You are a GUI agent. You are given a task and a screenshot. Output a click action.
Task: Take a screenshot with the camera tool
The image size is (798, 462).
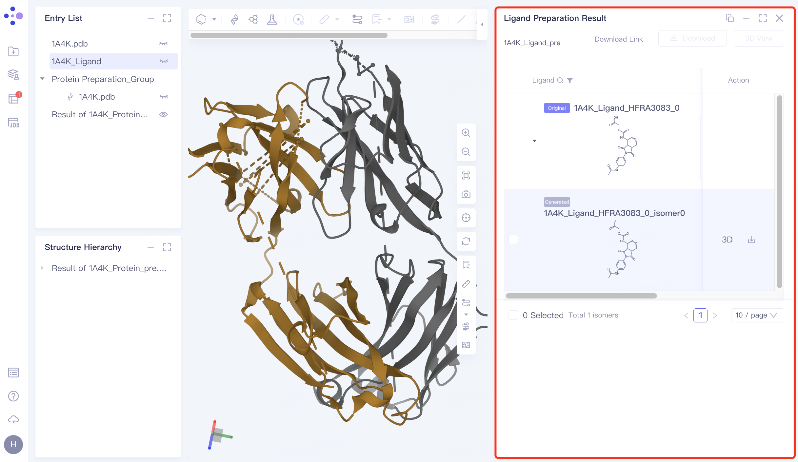[466, 194]
